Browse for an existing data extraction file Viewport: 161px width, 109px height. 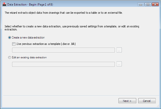pos(119,64)
